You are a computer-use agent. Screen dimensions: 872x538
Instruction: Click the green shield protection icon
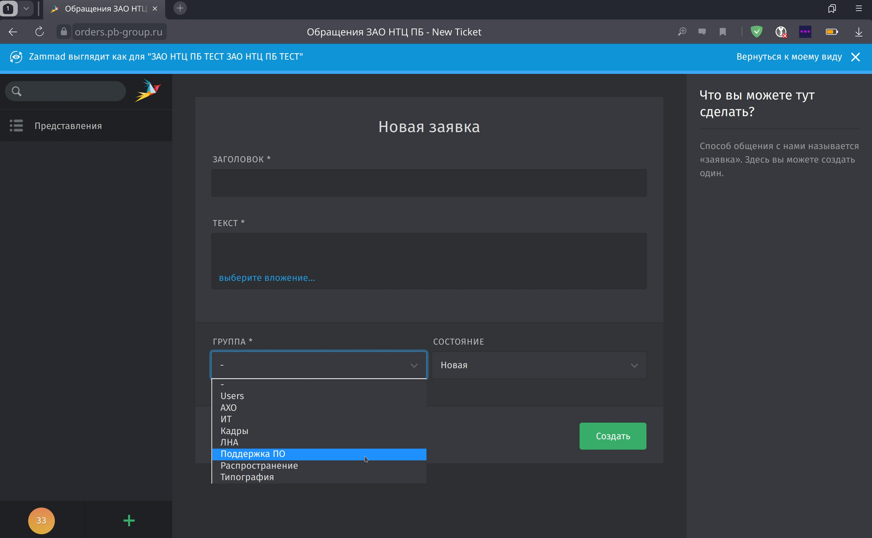pyautogui.click(x=756, y=32)
